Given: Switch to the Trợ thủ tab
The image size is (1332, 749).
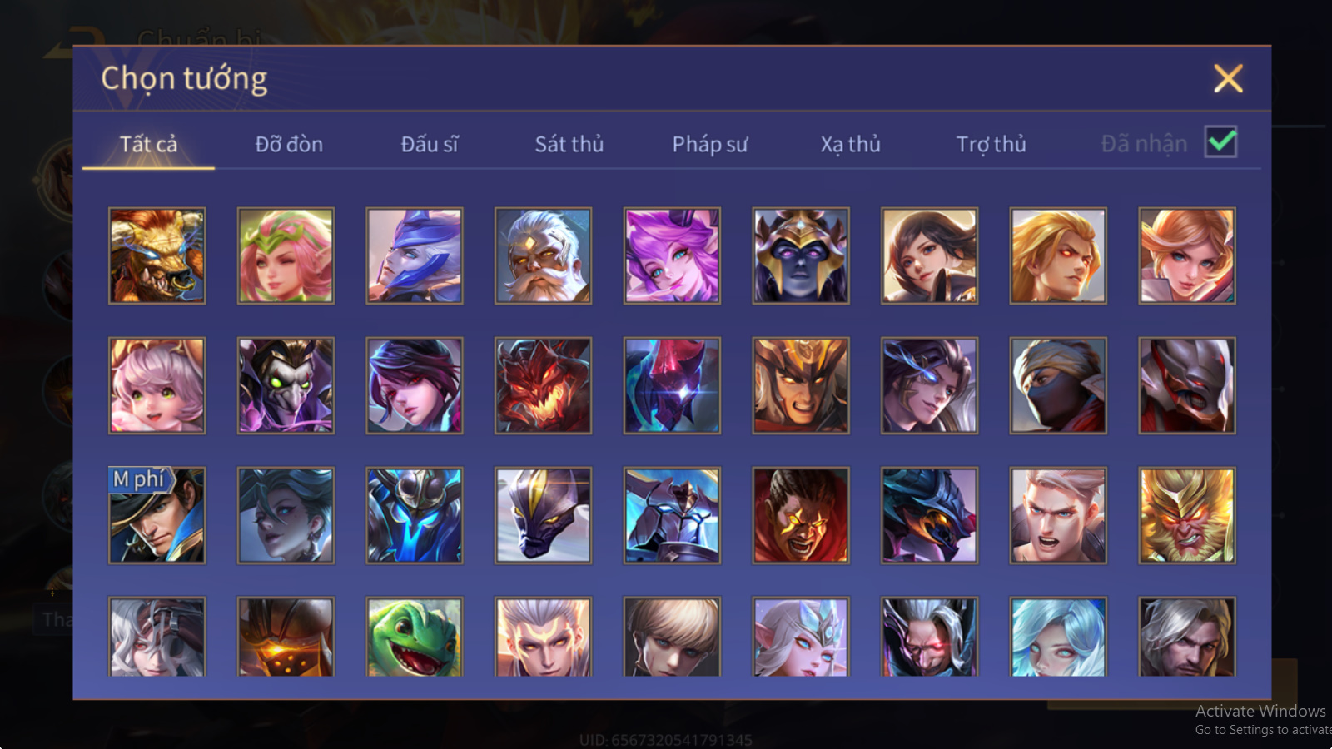Looking at the screenshot, I should tap(991, 144).
